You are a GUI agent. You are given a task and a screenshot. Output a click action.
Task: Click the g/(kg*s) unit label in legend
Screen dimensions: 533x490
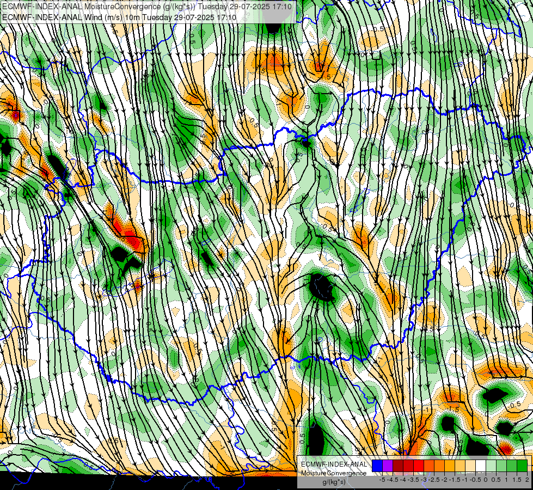point(334,481)
